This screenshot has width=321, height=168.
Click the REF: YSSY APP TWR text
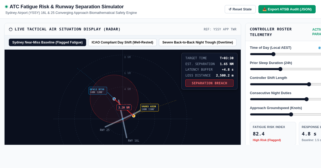220,29
